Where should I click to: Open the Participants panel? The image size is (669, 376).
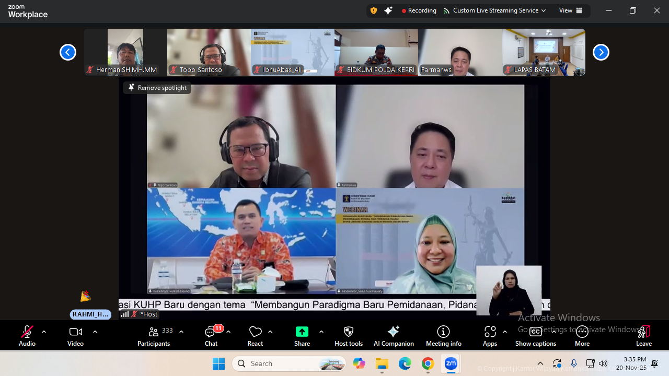[x=154, y=335]
